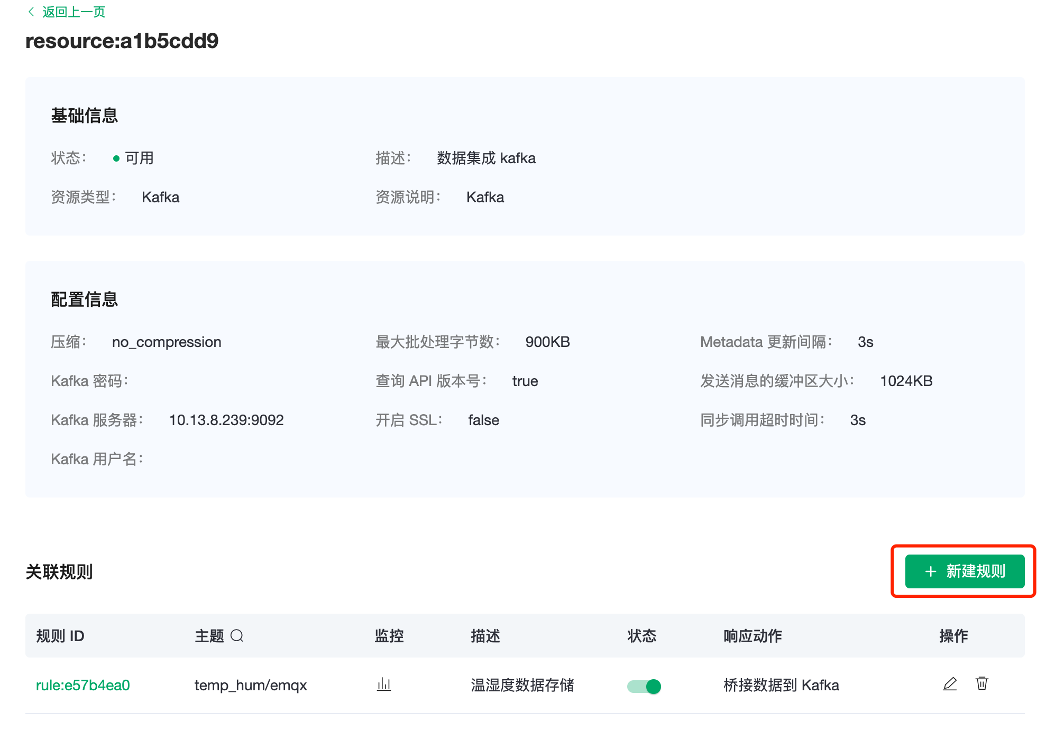The image size is (1046, 732).
Task: Click the 规则 ID column header
Action: click(60, 636)
